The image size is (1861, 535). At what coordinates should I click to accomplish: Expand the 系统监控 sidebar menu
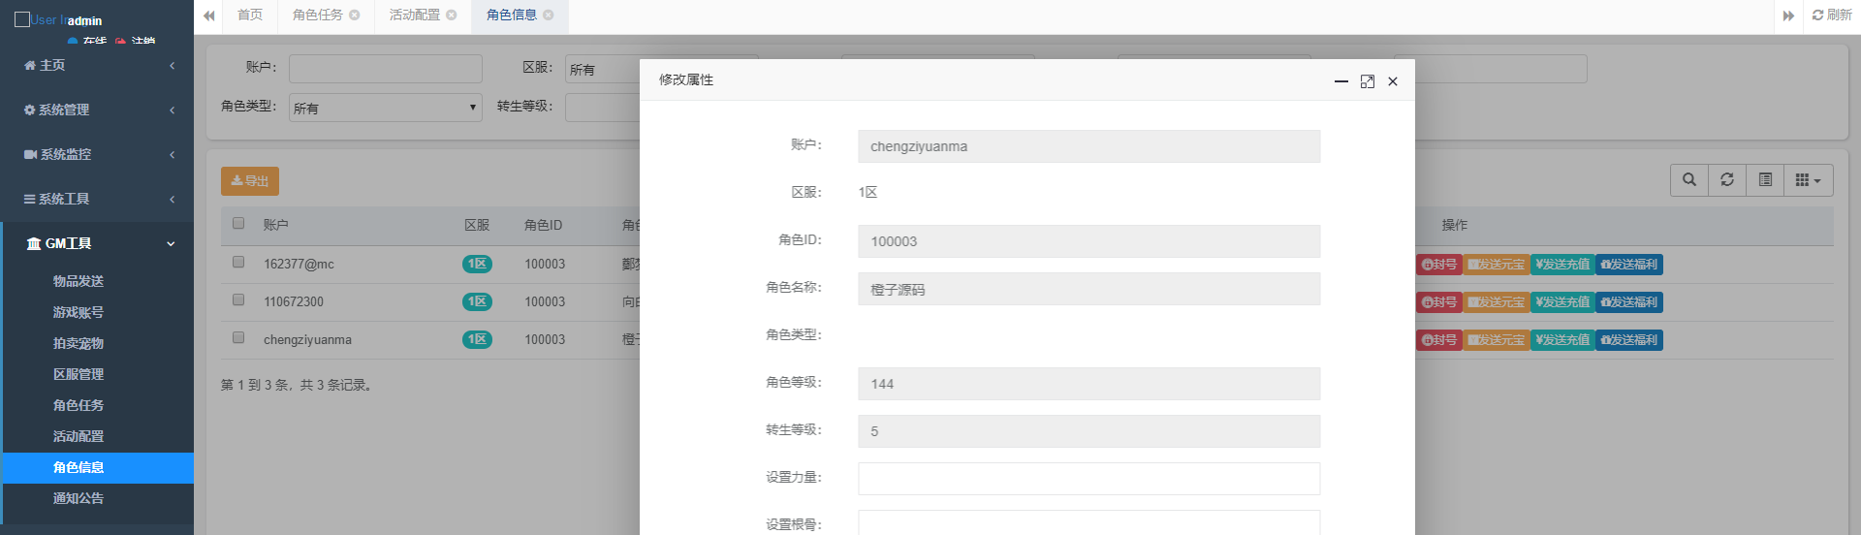tap(97, 154)
